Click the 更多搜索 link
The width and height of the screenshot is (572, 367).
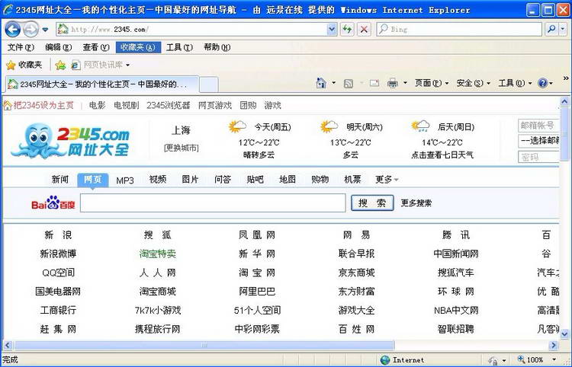pyautogui.click(x=416, y=203)
